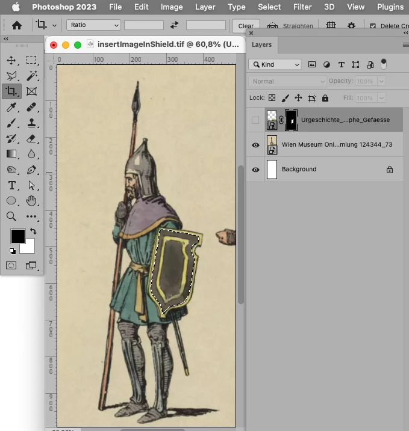Viewport: 409px width, 431px height.
Task: Open the Opacity slider dropdown
Action: click(381, 81)
